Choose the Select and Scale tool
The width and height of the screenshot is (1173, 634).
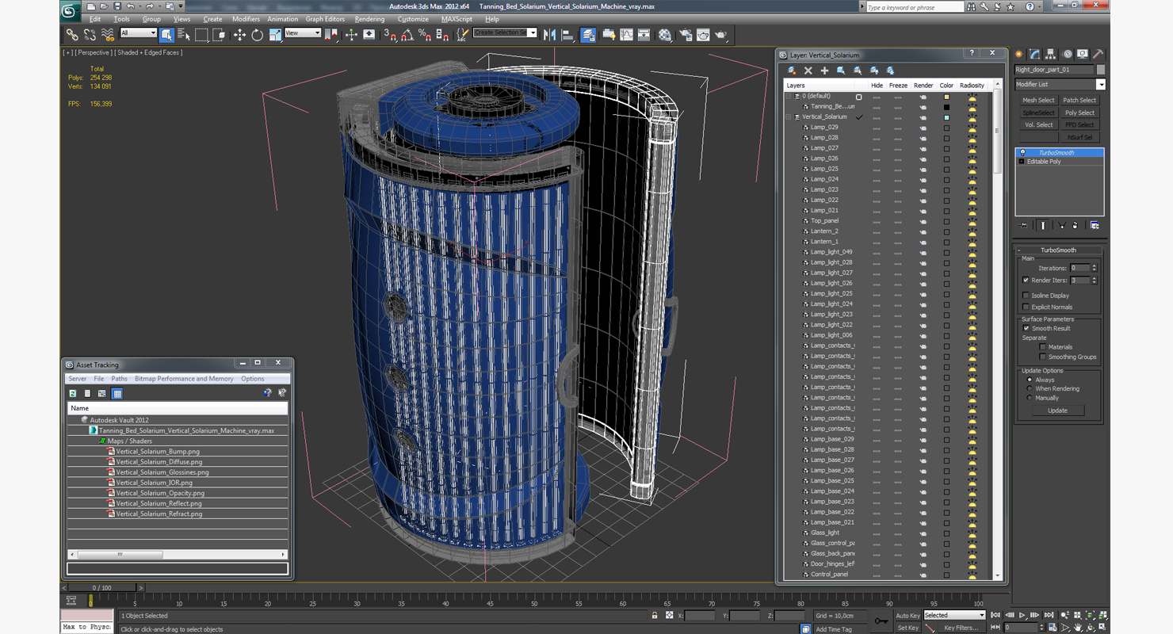coord(275,35)
